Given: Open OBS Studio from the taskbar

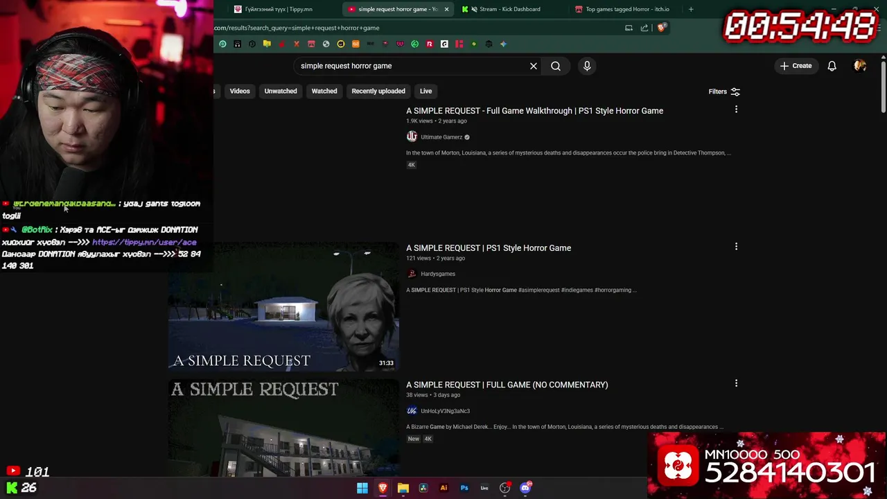Looking at the screenshot, I should pos(504,488).
